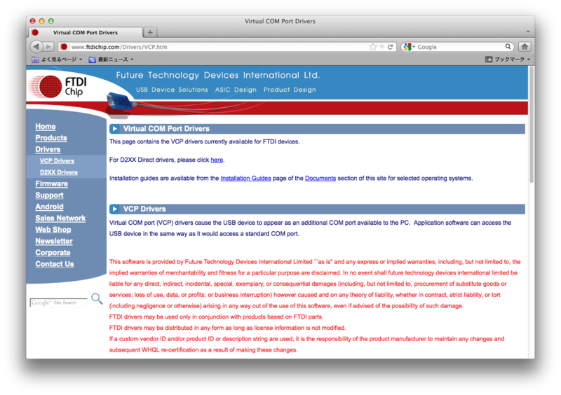Viewport: 561px width, 395px height.
Task: Open the D2XX Drivers submenu link
Action: click(x=59, y=172)
